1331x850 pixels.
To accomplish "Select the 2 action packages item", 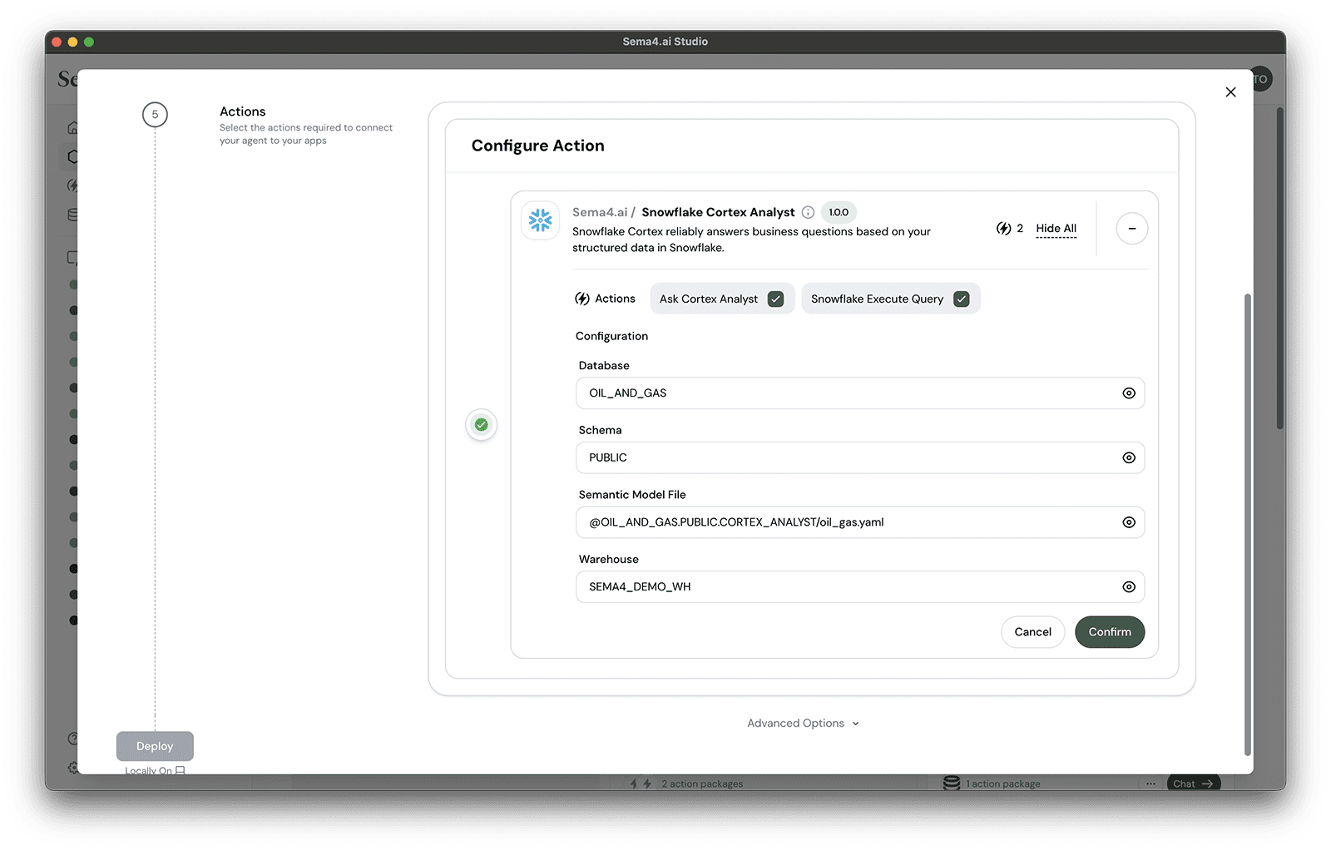I will 701,783.
